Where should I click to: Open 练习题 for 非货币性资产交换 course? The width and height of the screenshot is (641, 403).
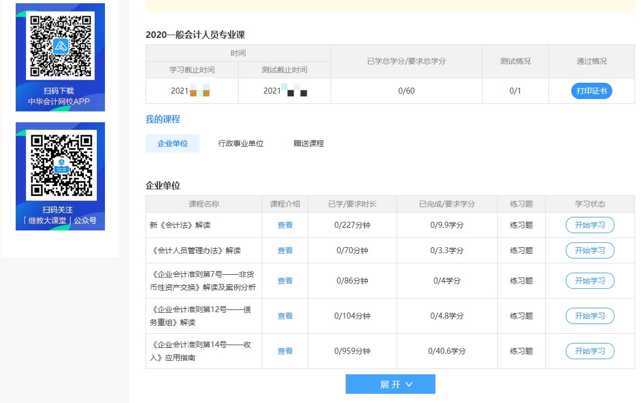(x=520, y=281)
